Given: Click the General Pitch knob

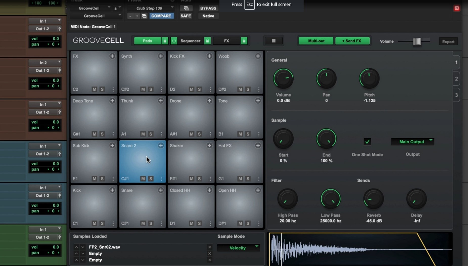Looking at the screenshot, I should tap(369, 79).
